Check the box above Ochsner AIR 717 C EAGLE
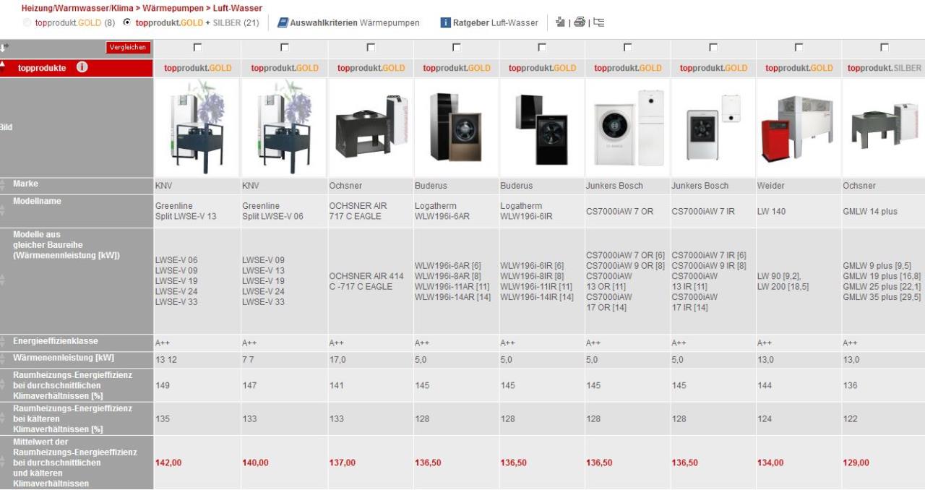Viewport: 925px width, 490px height. pos(371,48)
